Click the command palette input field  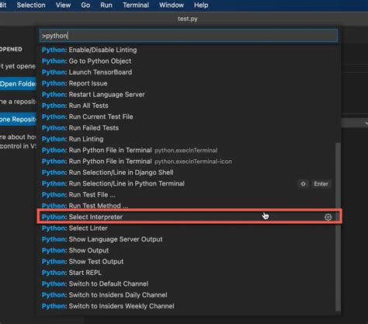point(189,36)
